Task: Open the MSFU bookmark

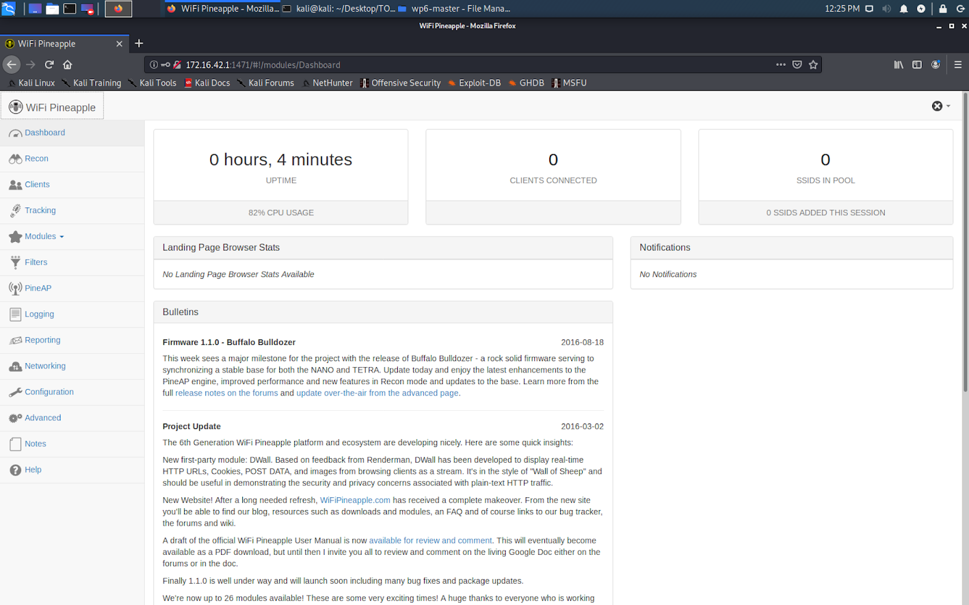Action: (x=569, y=83)
